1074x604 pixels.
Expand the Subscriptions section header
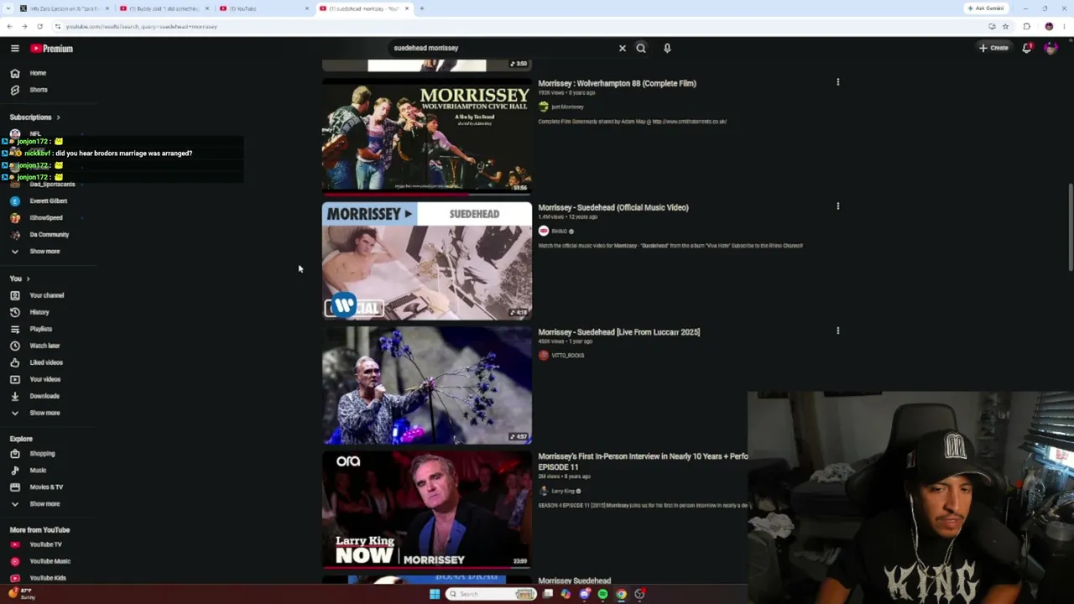point(34,117)
